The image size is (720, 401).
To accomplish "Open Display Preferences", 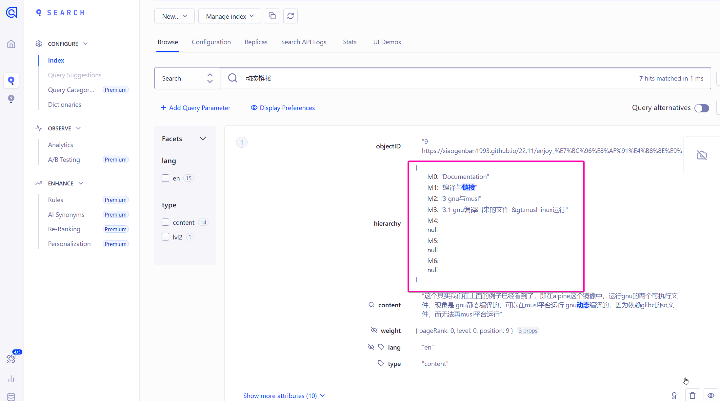I will [x=283, y=107].
